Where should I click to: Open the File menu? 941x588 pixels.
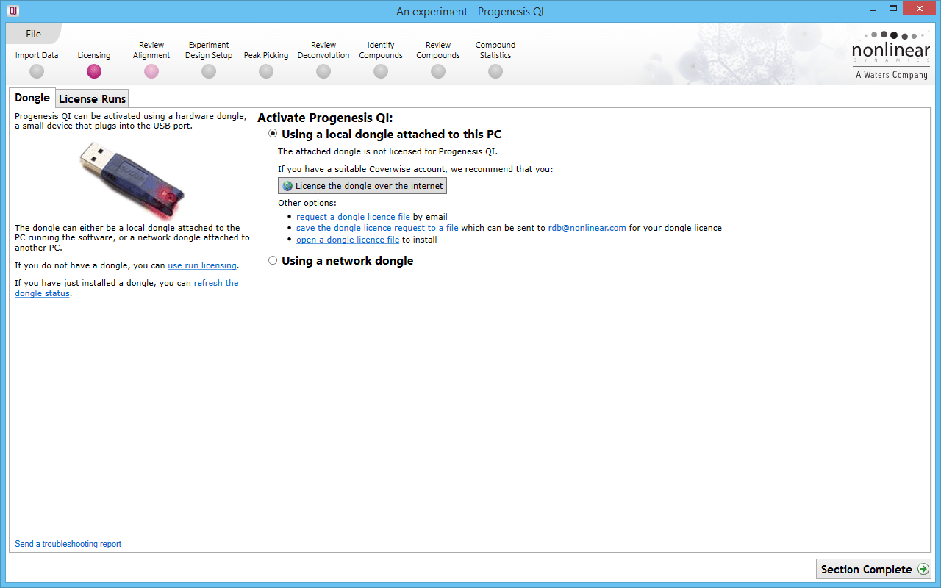click(x=34, y=34)
